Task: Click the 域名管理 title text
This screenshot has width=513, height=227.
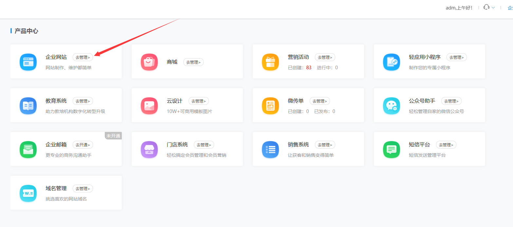Action: click(x=56, y=188)
